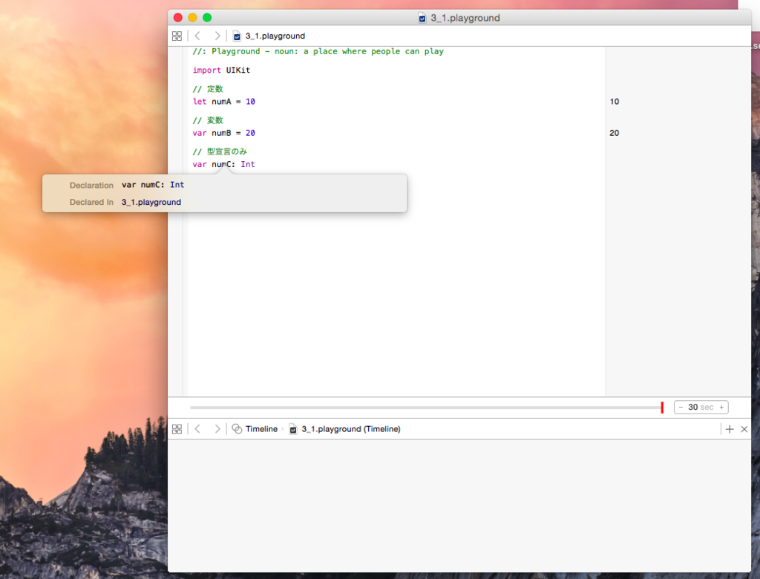Add a new assistant editor pane

[x=730, y=429]
